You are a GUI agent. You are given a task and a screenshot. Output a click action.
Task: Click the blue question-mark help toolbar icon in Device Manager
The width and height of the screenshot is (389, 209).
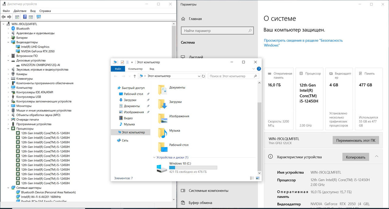click(x=25, y=17)
